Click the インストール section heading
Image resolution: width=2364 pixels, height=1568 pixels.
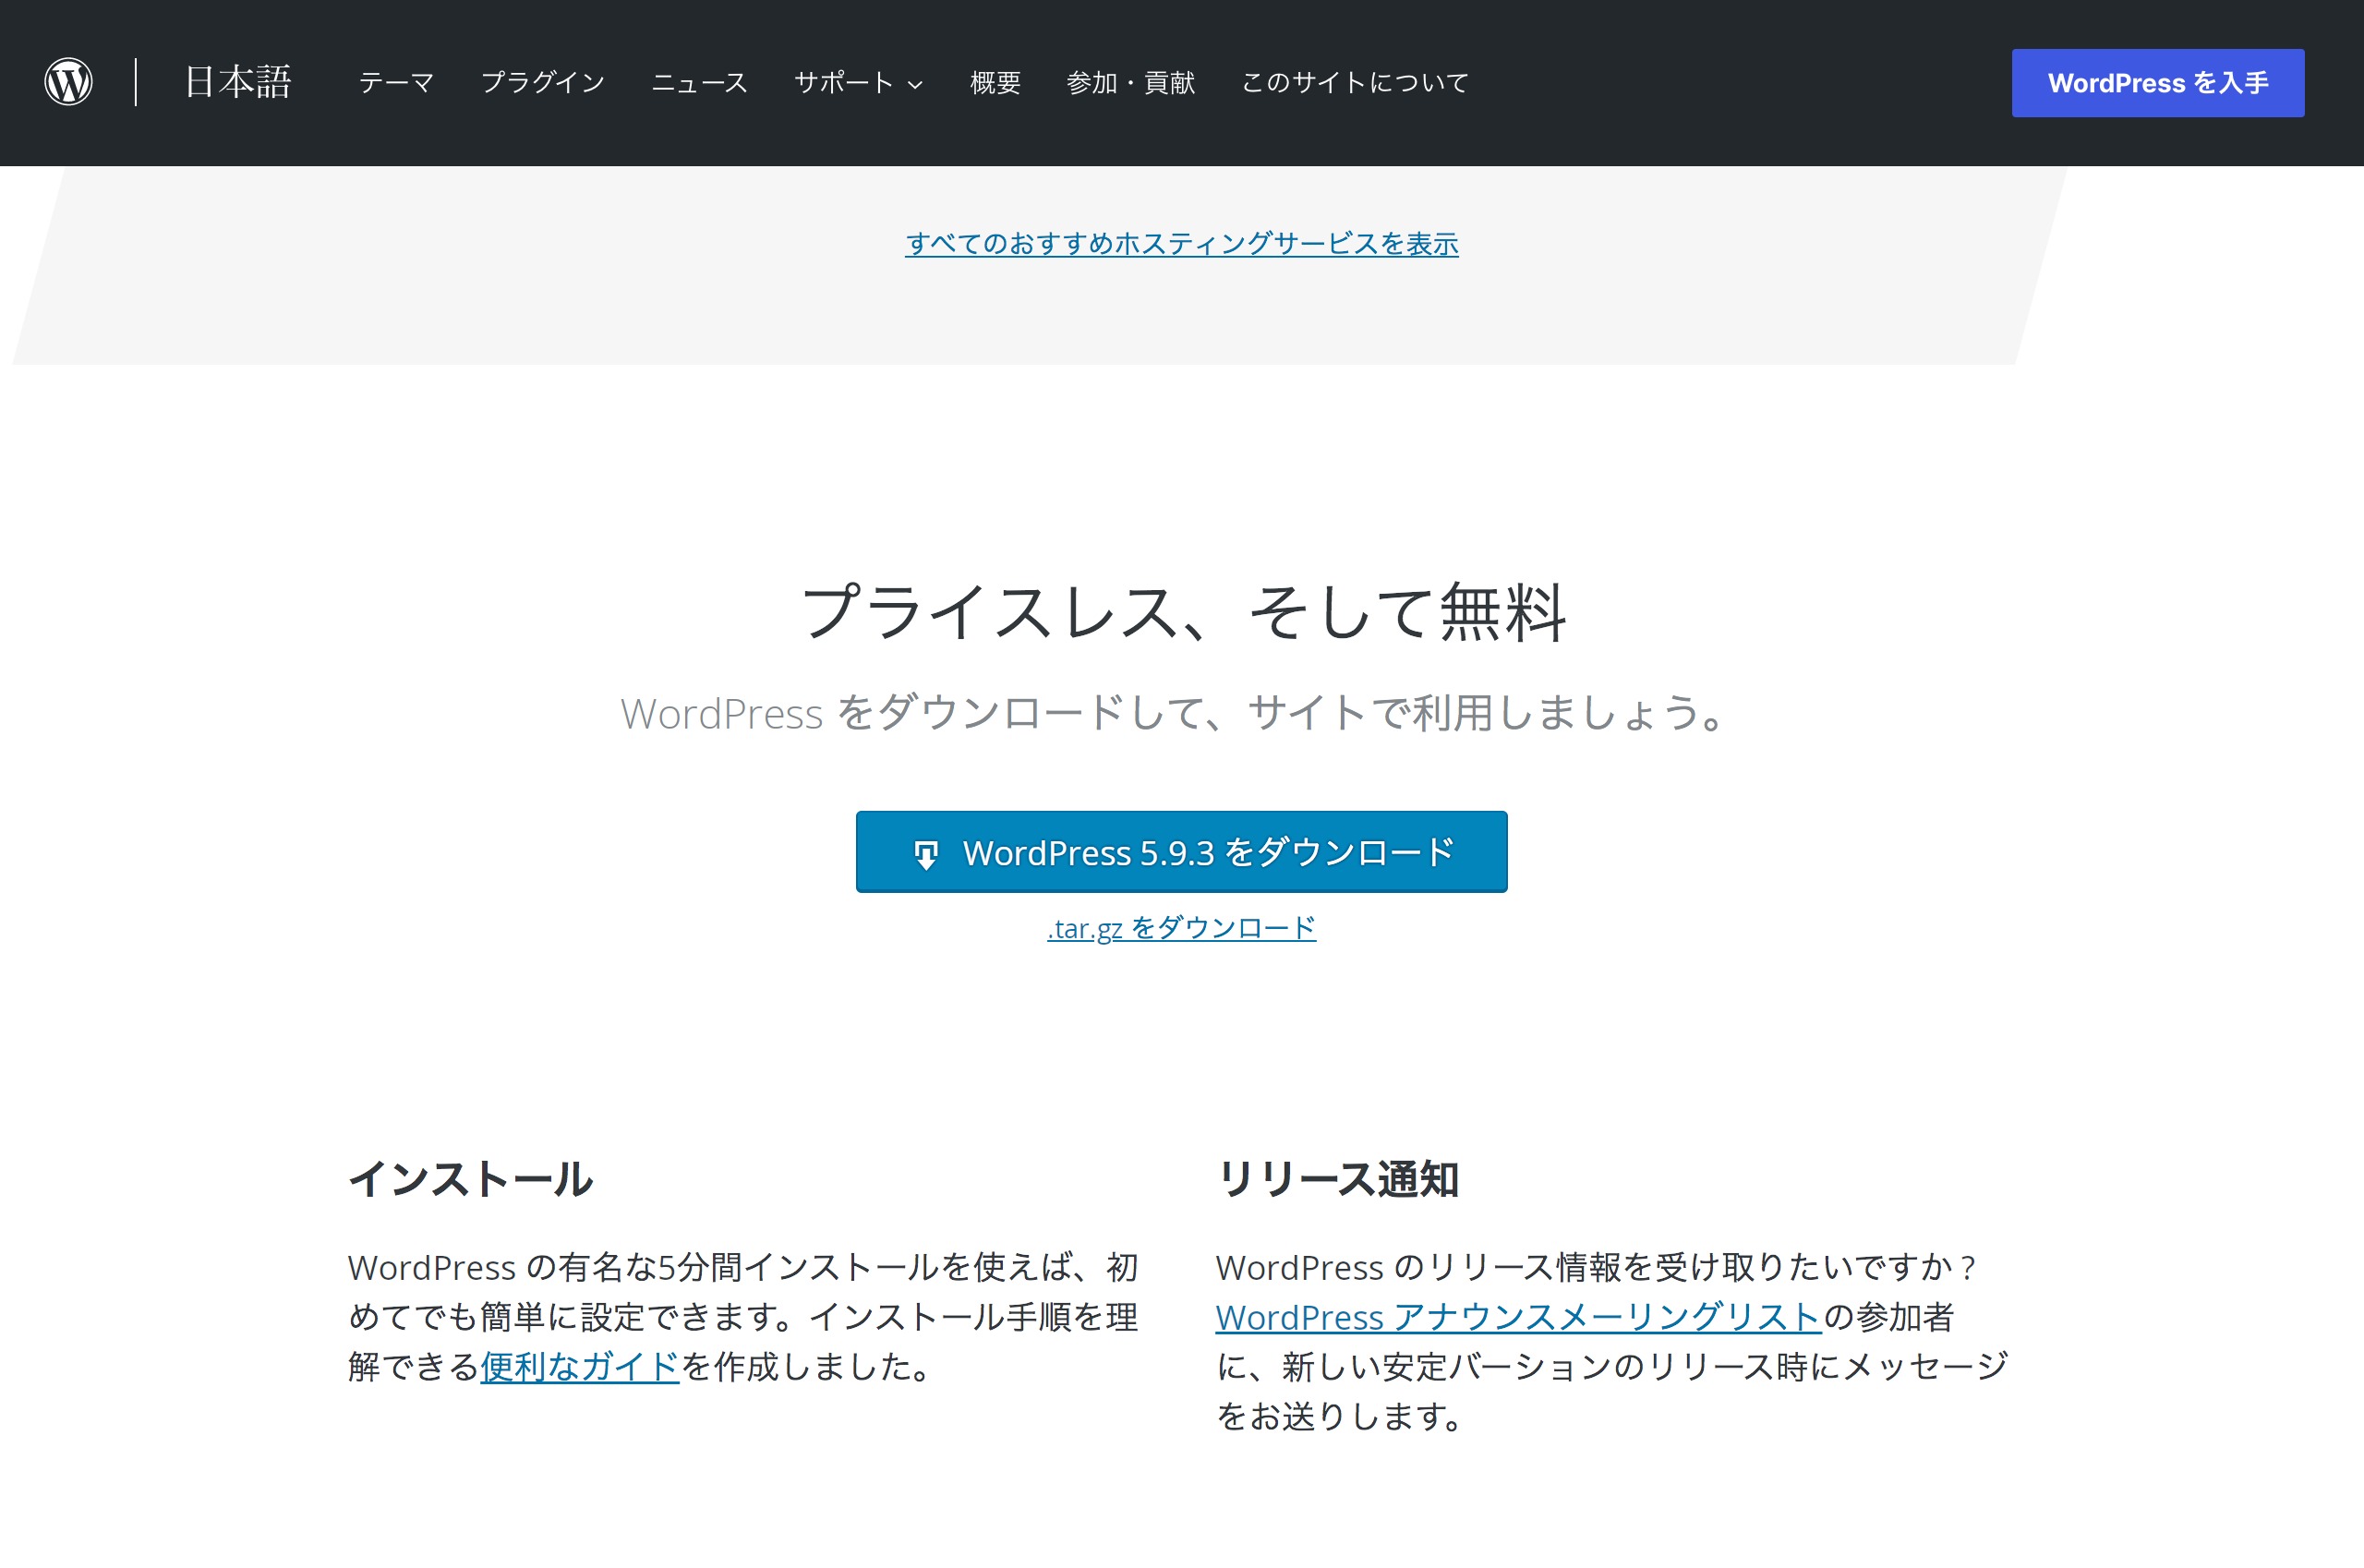(x=470, y=1179)
